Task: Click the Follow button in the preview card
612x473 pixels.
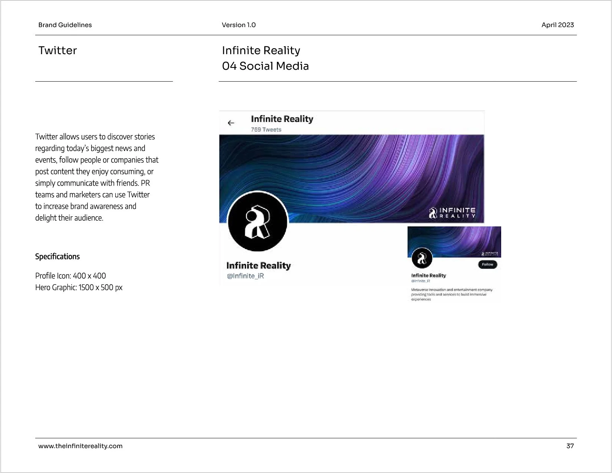Action: pyautogui.click(x=487, y=265)
